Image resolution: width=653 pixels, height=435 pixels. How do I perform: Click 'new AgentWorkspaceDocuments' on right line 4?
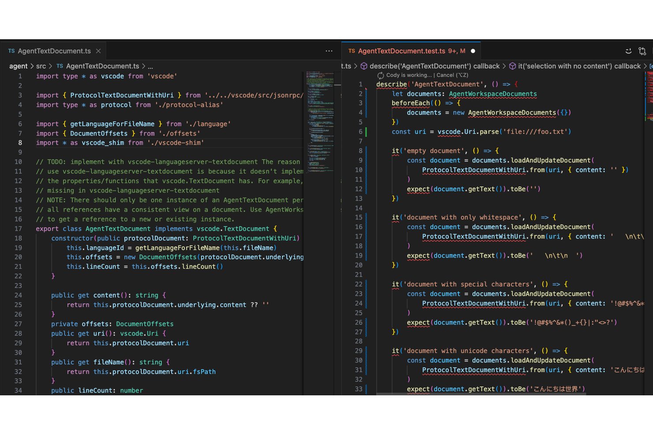(505, 113)
